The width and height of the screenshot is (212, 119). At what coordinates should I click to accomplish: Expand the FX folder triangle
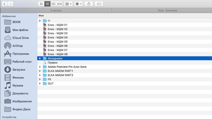pyautogui.click(x=40, y=79)
